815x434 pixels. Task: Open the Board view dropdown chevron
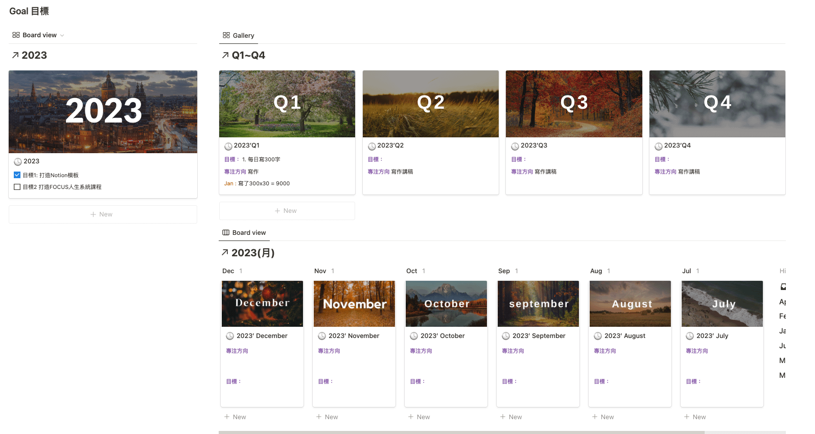pos(62,35)
